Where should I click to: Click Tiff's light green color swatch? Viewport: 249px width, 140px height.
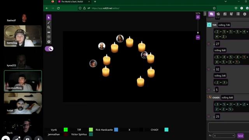pos(91,129)
